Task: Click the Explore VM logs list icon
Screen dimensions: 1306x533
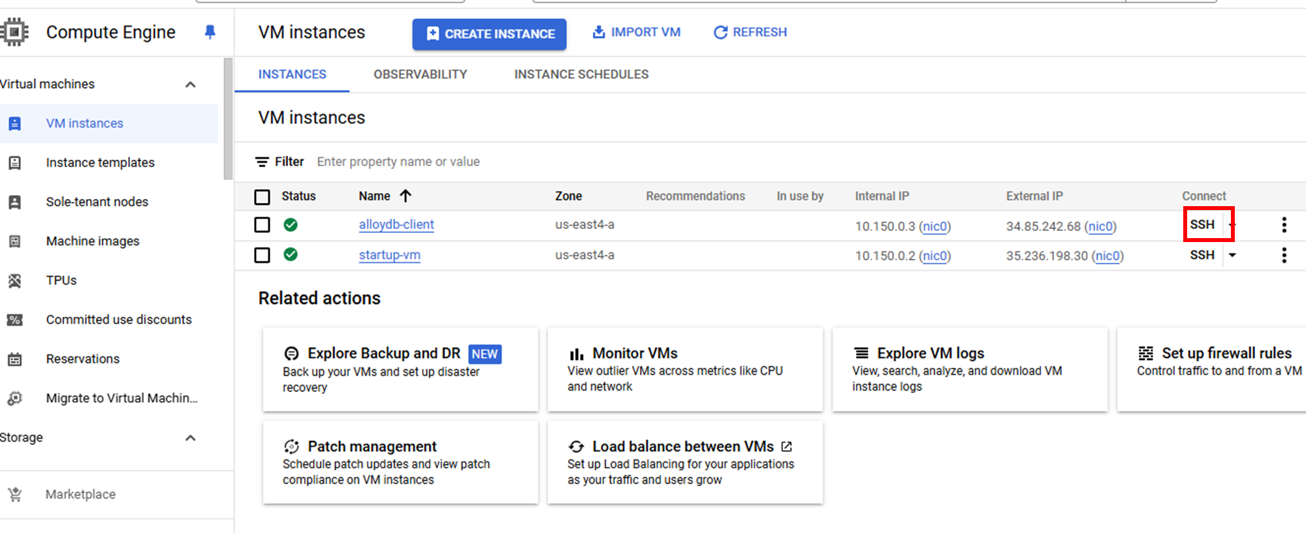Action: (861, 353)
